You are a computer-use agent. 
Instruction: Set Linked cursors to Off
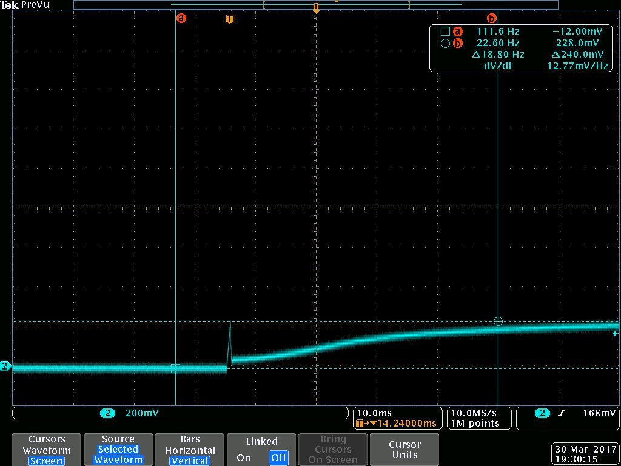click(278, 458)
